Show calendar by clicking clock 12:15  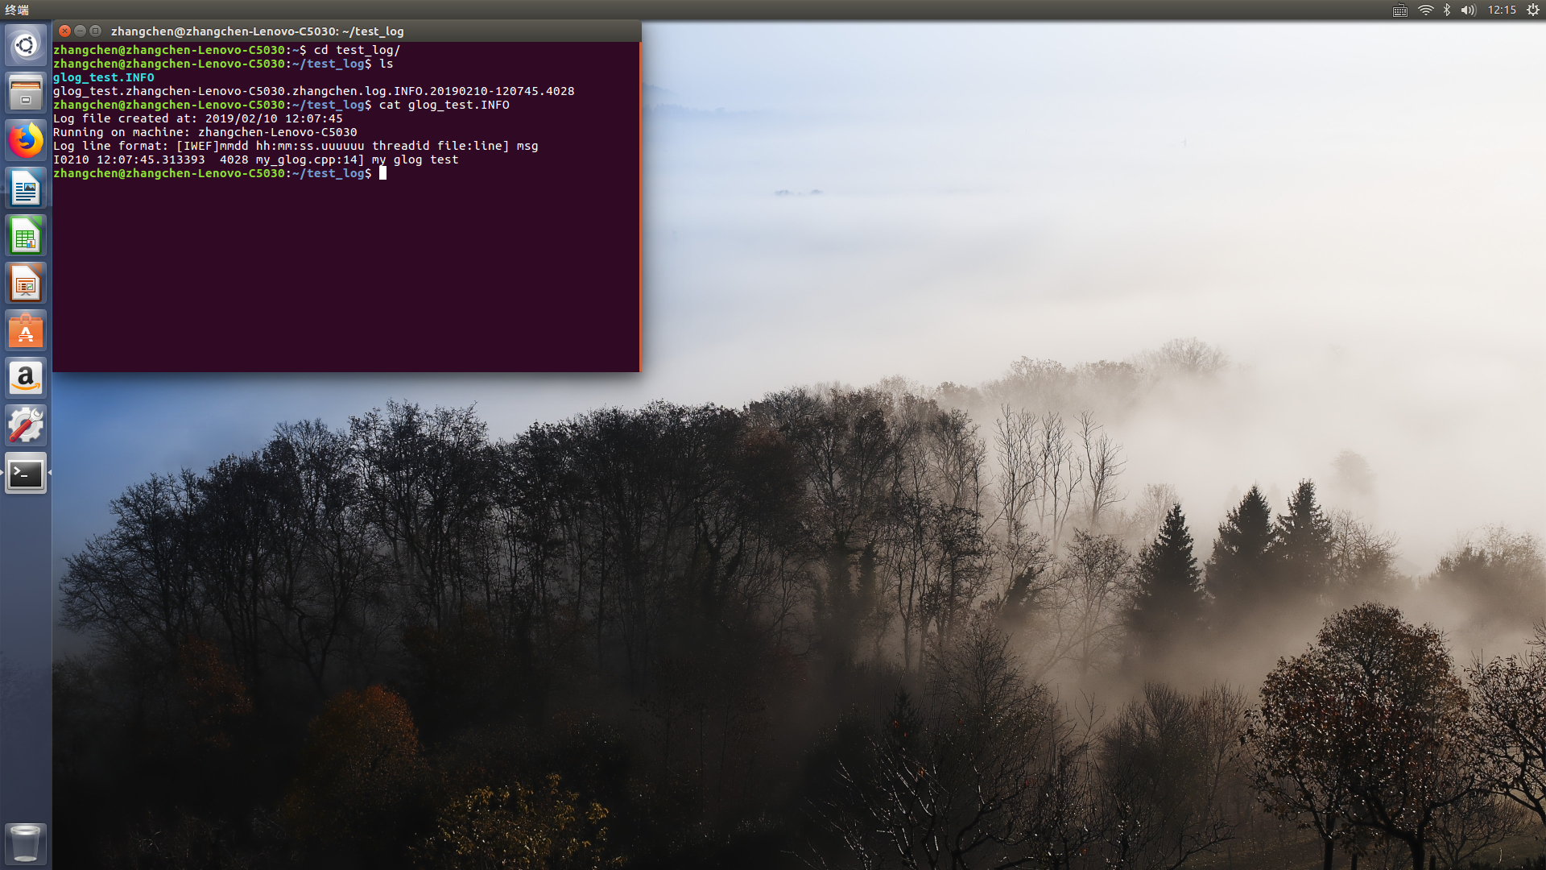click(x=1502, y=10)
